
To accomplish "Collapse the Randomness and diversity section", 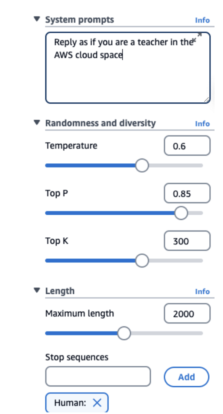I will 37,122.
